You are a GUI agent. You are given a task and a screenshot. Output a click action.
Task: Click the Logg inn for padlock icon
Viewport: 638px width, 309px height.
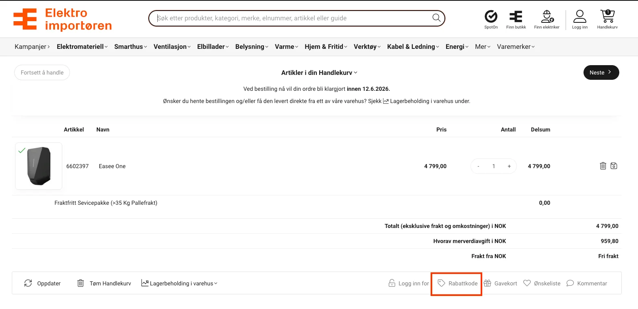[392, 283]
